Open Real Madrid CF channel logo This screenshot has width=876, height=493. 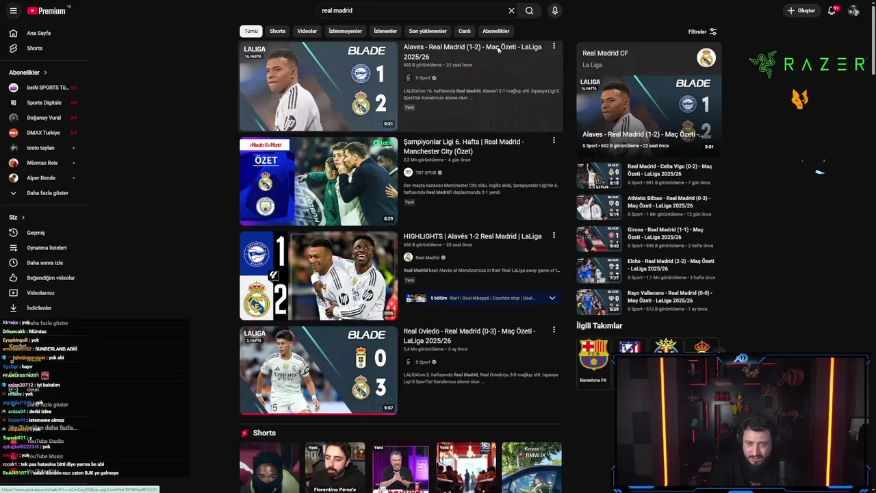706,58
